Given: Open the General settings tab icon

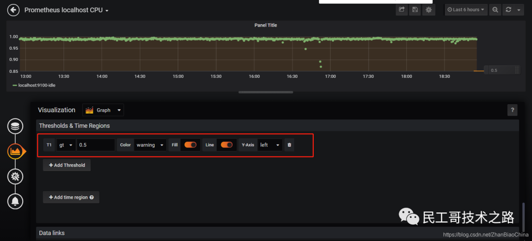Looking at the screenshot, I should point(15,176).
